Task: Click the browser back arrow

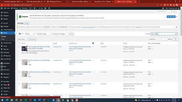Action: [2, 5]
